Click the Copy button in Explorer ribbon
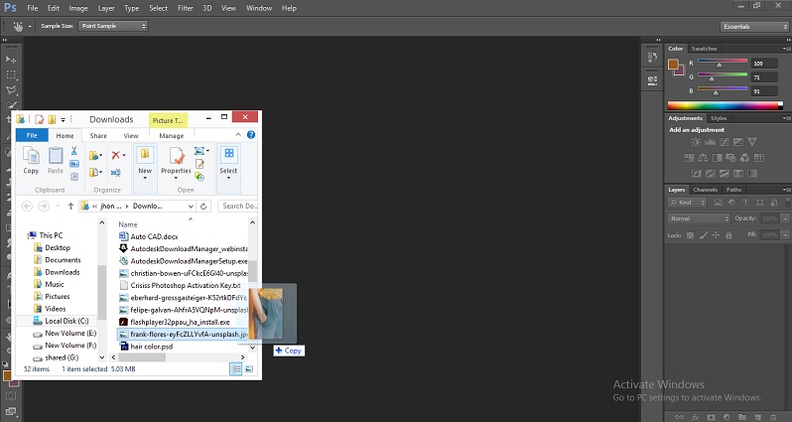The width and height of the screenshot is (792, 422). (x=31, y=161)
